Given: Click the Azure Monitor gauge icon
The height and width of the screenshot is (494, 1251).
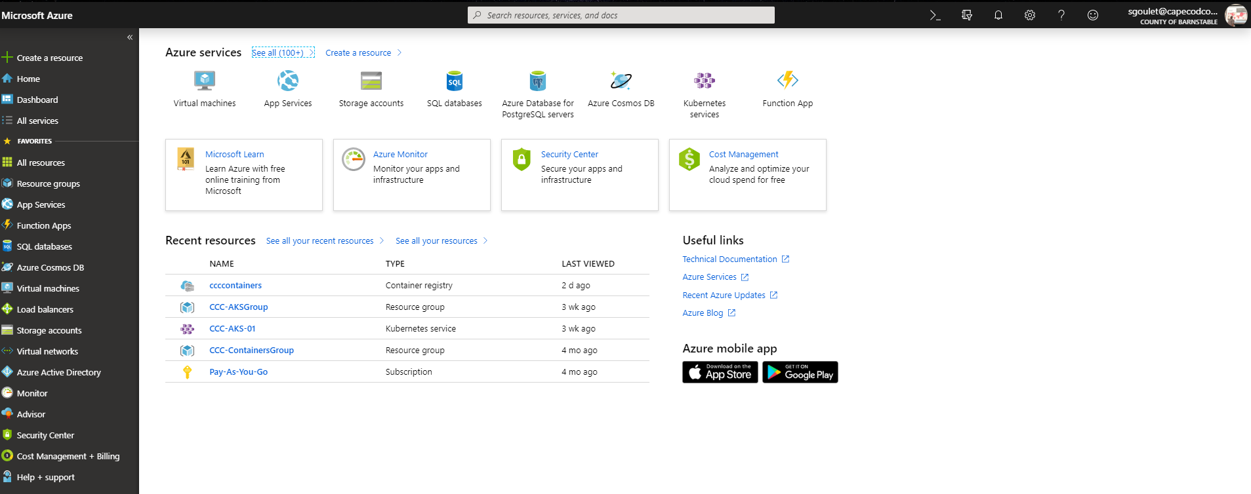Looking at the screenshot, I should (x=354, y=159).
